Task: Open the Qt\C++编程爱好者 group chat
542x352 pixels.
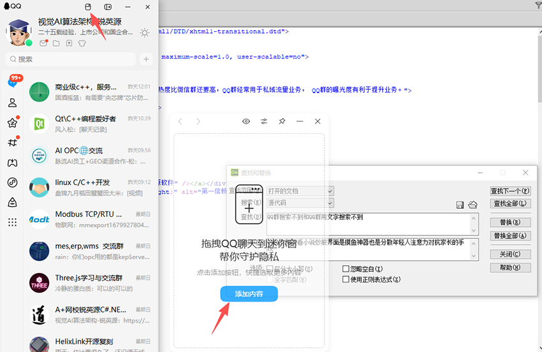Action: pyautogui.click(x=91, y=124)
